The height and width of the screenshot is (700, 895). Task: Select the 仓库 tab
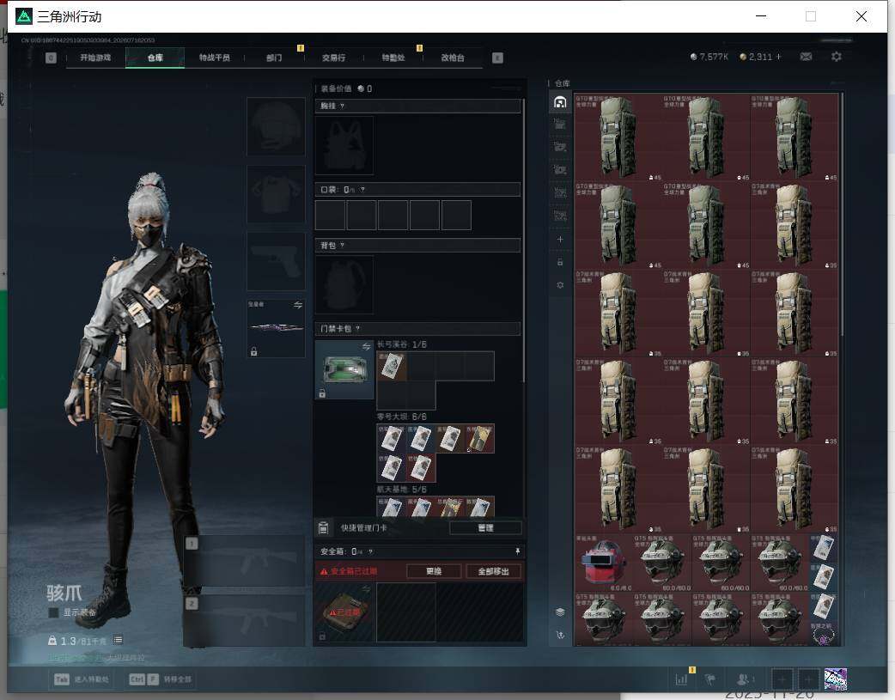point(155,58)
